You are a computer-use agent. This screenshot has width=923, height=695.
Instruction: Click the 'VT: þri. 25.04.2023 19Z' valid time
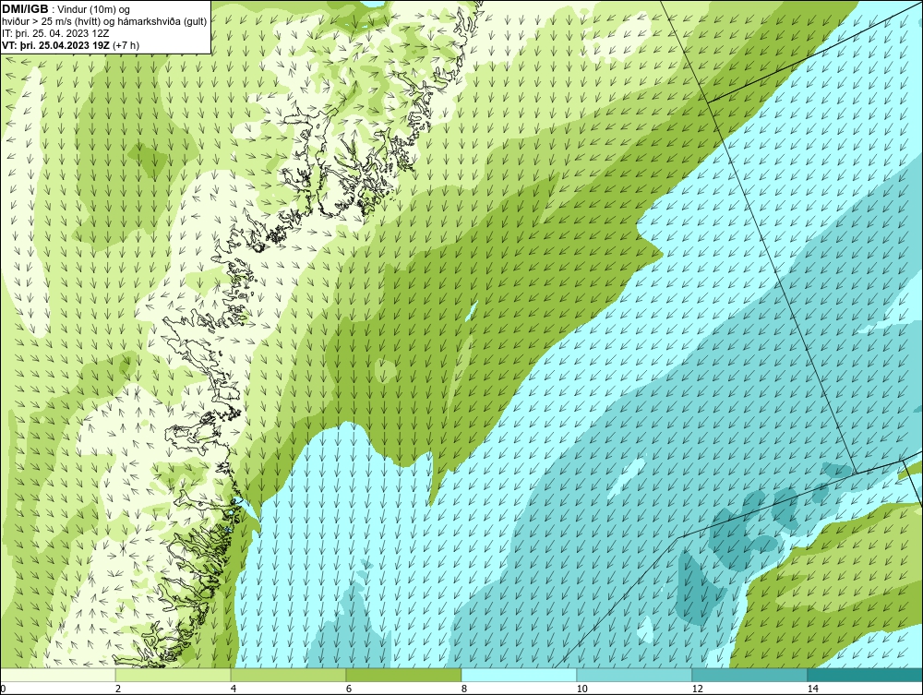click(x=55, y=44)
